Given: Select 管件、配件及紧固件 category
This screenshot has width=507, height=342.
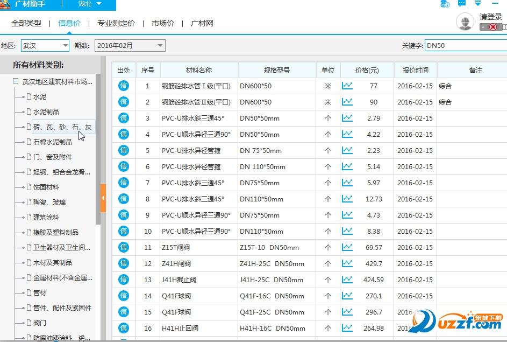Looking at the screenshot, I should 62,308.
